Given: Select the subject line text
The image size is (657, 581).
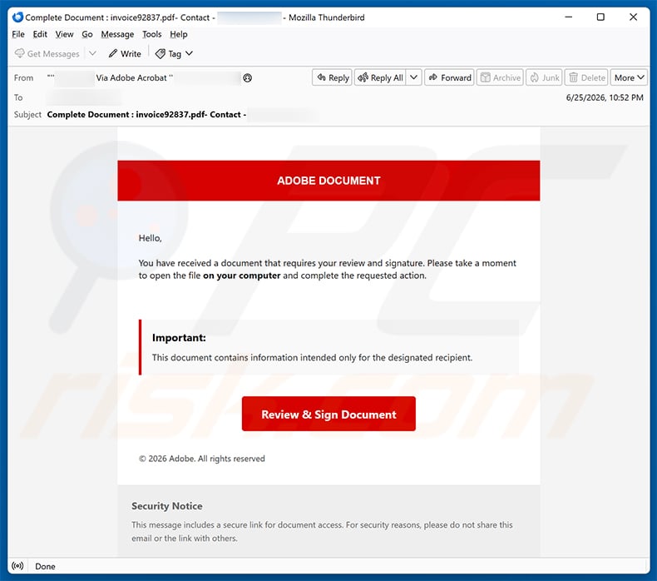Looking at the screenshot, I should tap(146, 115).
